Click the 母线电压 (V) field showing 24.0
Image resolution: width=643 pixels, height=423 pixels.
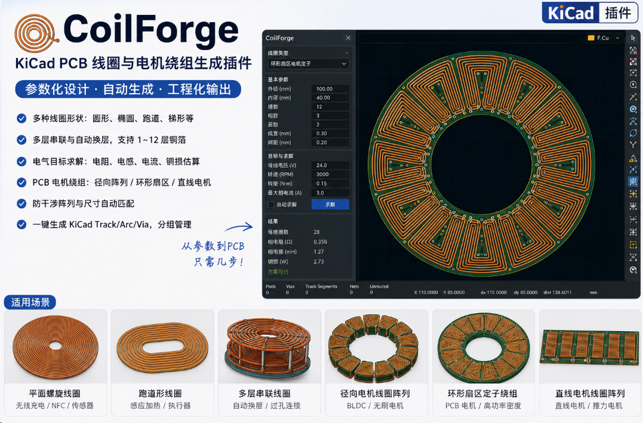tap(330, 165)
